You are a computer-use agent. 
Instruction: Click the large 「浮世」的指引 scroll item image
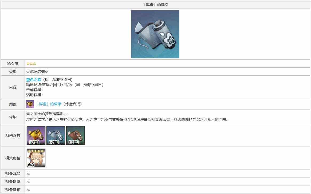pos(155,34)
